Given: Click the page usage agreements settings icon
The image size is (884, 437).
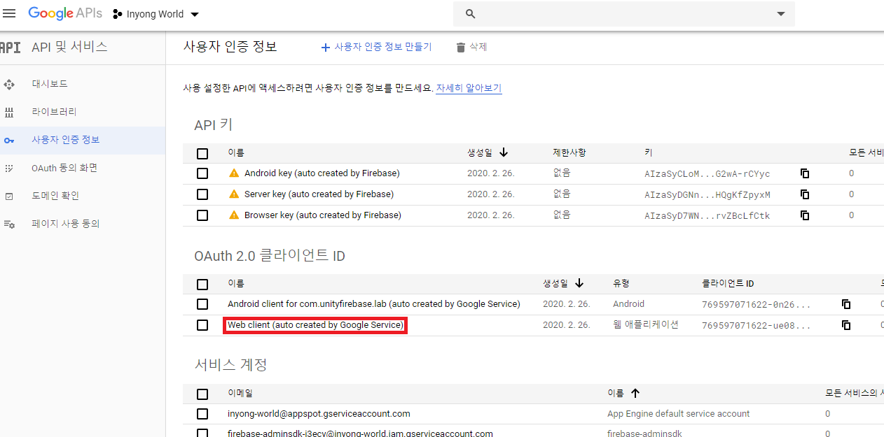Looking at the screenshot, I should (x=9, y=224).
